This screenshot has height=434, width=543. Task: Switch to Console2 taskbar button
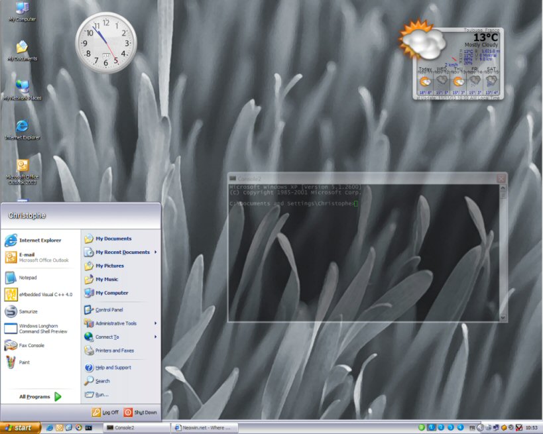137,428
